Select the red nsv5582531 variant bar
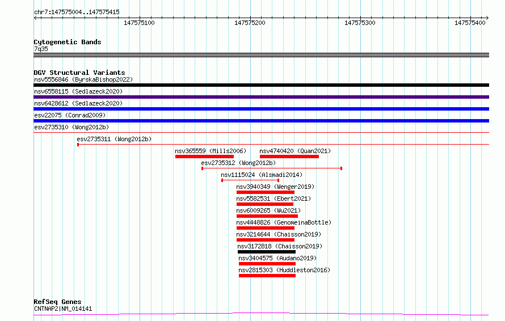The height and width of the screenshot is (321, 505). coord(265,204)
